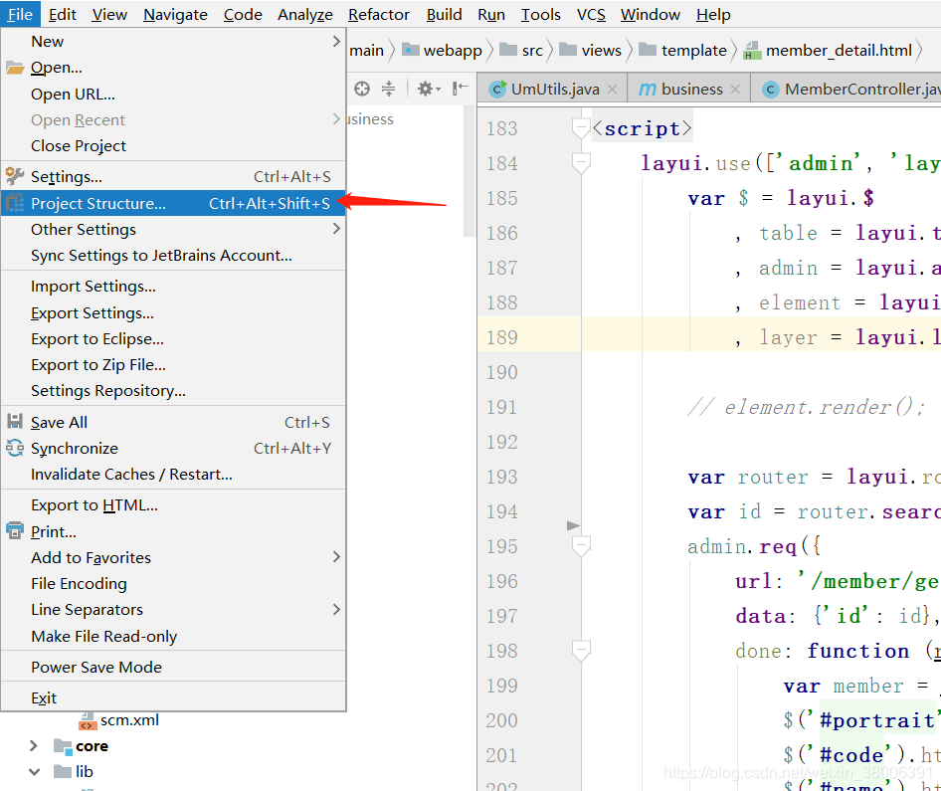Click the fold marker at line 183
The image size is (941, 791).
click(x=581, y=128)
